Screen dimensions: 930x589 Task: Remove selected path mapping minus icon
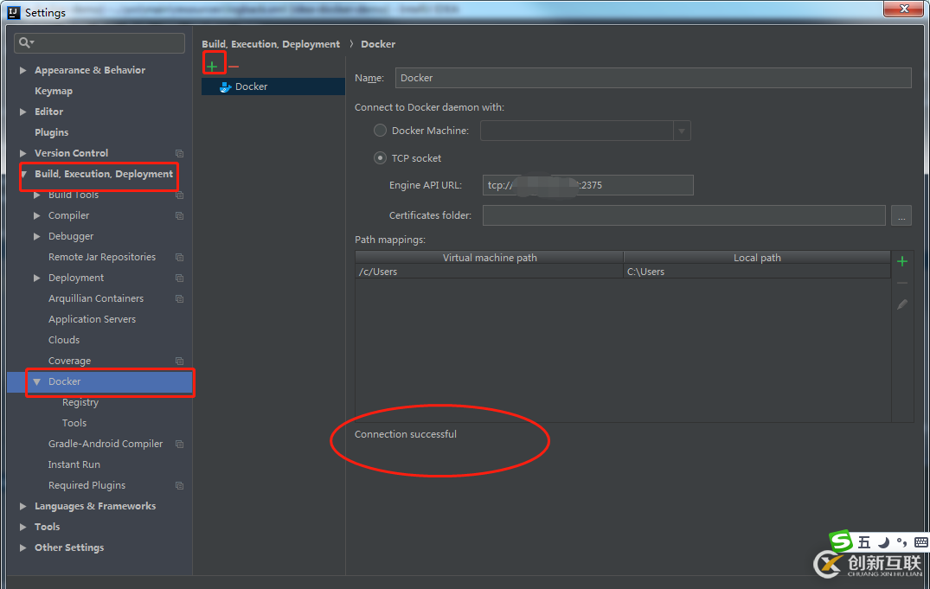click(902, 283)
